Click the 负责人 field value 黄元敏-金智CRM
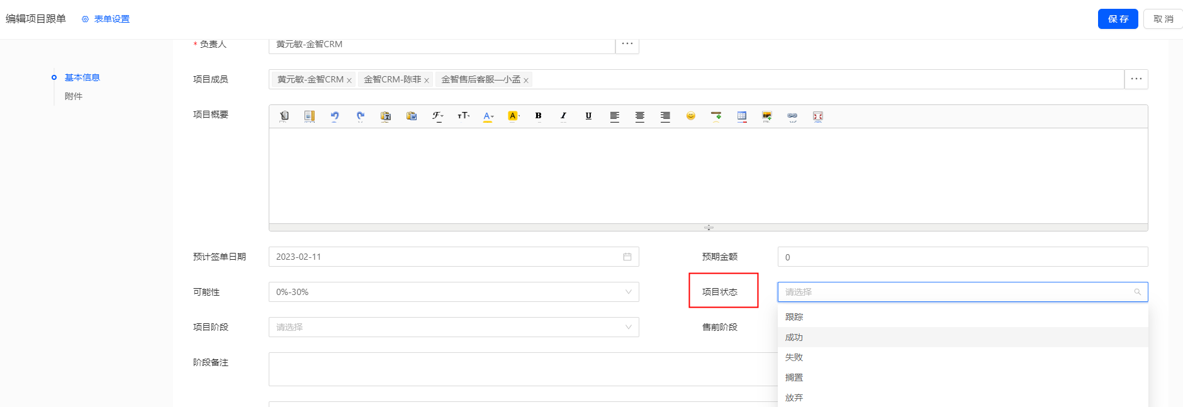The height and width of the screenshot is (407, 1183). click(x=310, y=44)
